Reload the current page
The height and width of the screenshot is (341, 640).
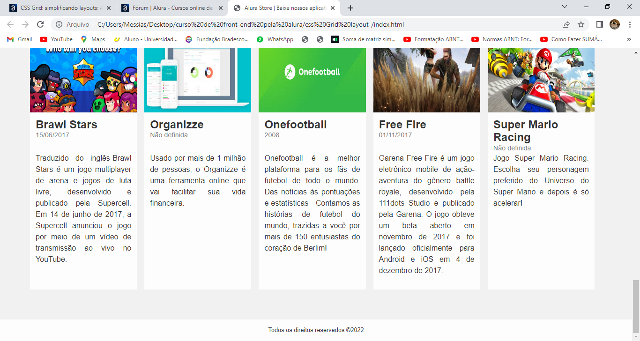(x=40, y=24)
